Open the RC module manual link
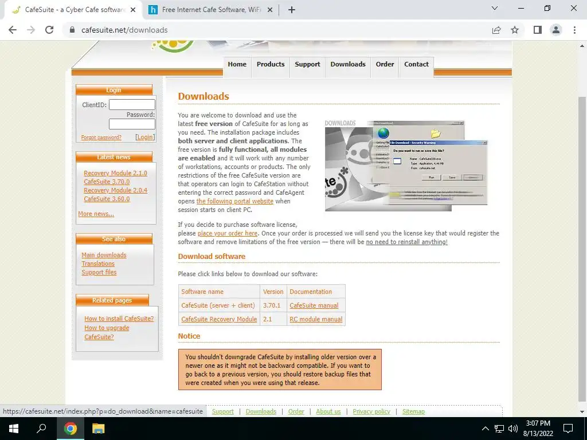The image size is (587, 440). click(x=316, y=320)
